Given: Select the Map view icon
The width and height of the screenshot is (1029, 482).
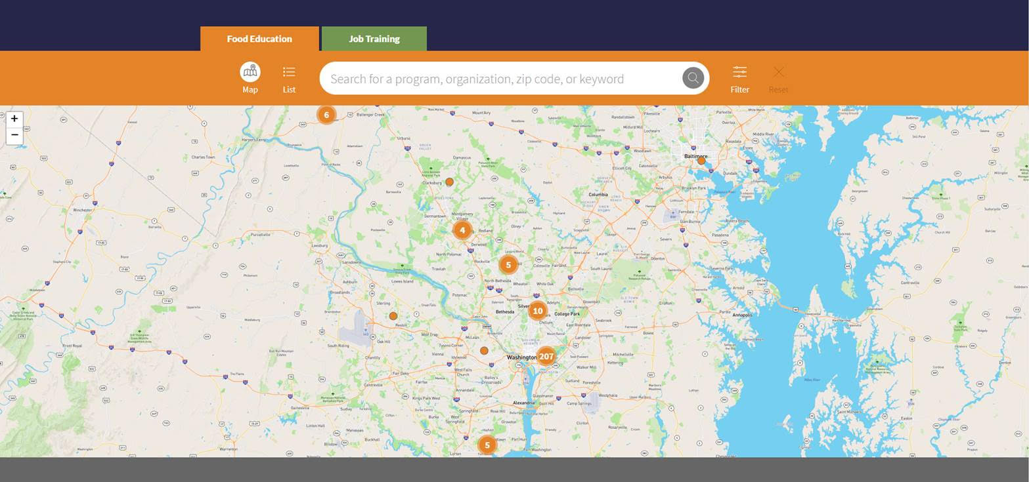Looking at the screenshot, I should coord(250,77).
